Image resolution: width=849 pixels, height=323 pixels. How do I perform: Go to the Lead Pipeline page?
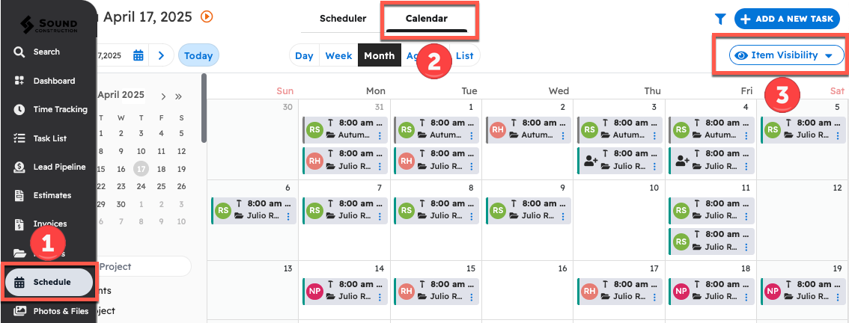59,167
